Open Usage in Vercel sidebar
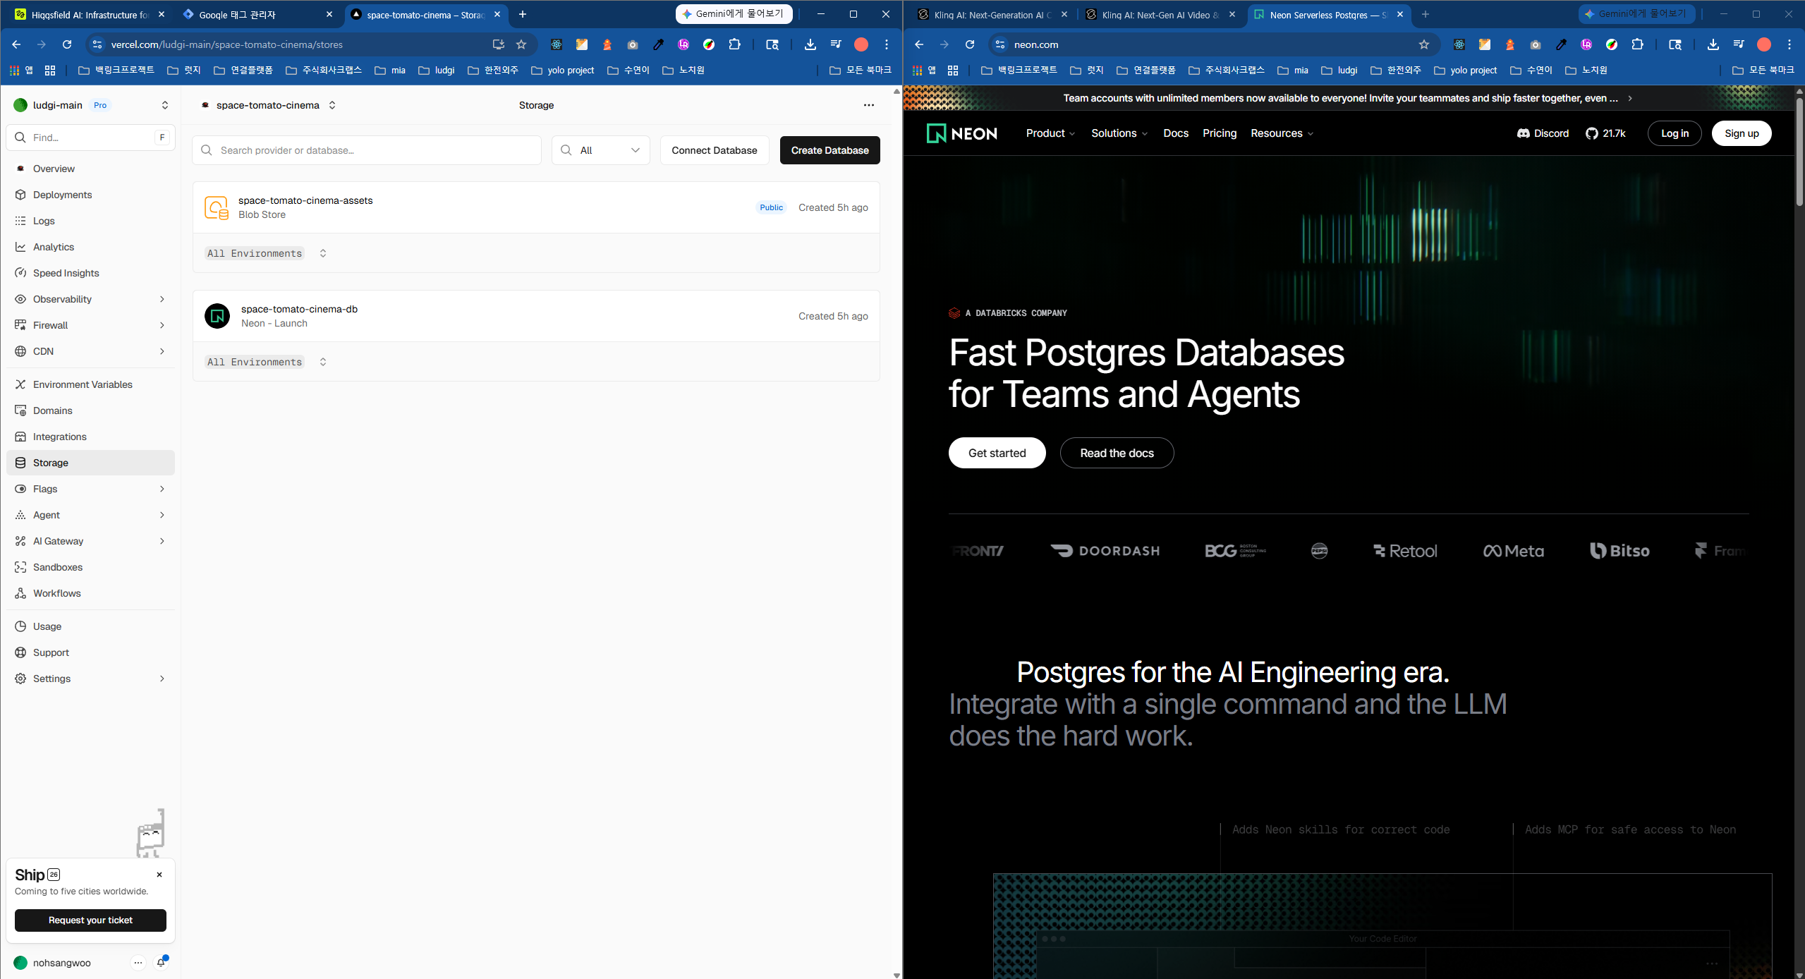The height and width of the screenshot is (979, 1805). pyautogui.click(x=90, y=626)
